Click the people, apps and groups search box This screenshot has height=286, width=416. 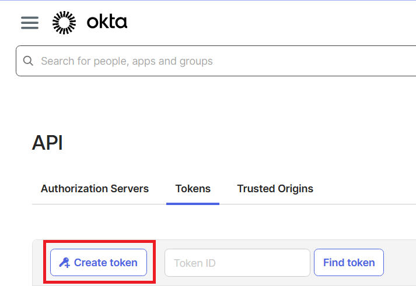pyautogui.click(x=222, y=61)
